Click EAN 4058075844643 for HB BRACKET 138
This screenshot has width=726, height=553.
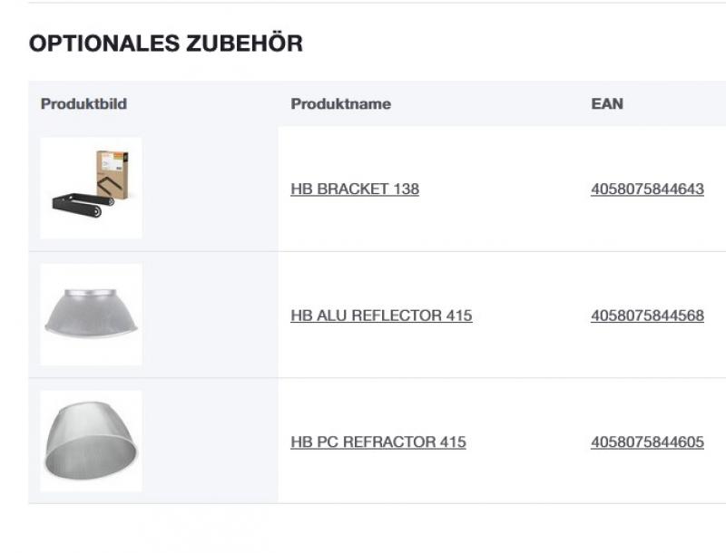pos(647,190)
